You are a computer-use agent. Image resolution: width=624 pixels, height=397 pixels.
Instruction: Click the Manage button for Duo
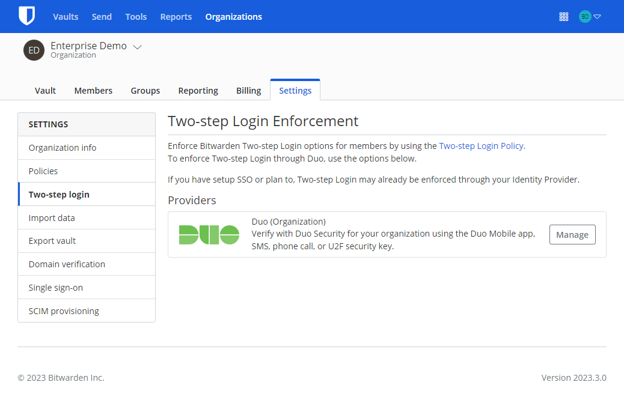[572, 234]
